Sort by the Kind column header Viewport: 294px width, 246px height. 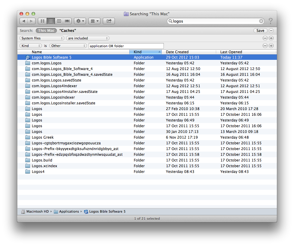coord(145,52)
